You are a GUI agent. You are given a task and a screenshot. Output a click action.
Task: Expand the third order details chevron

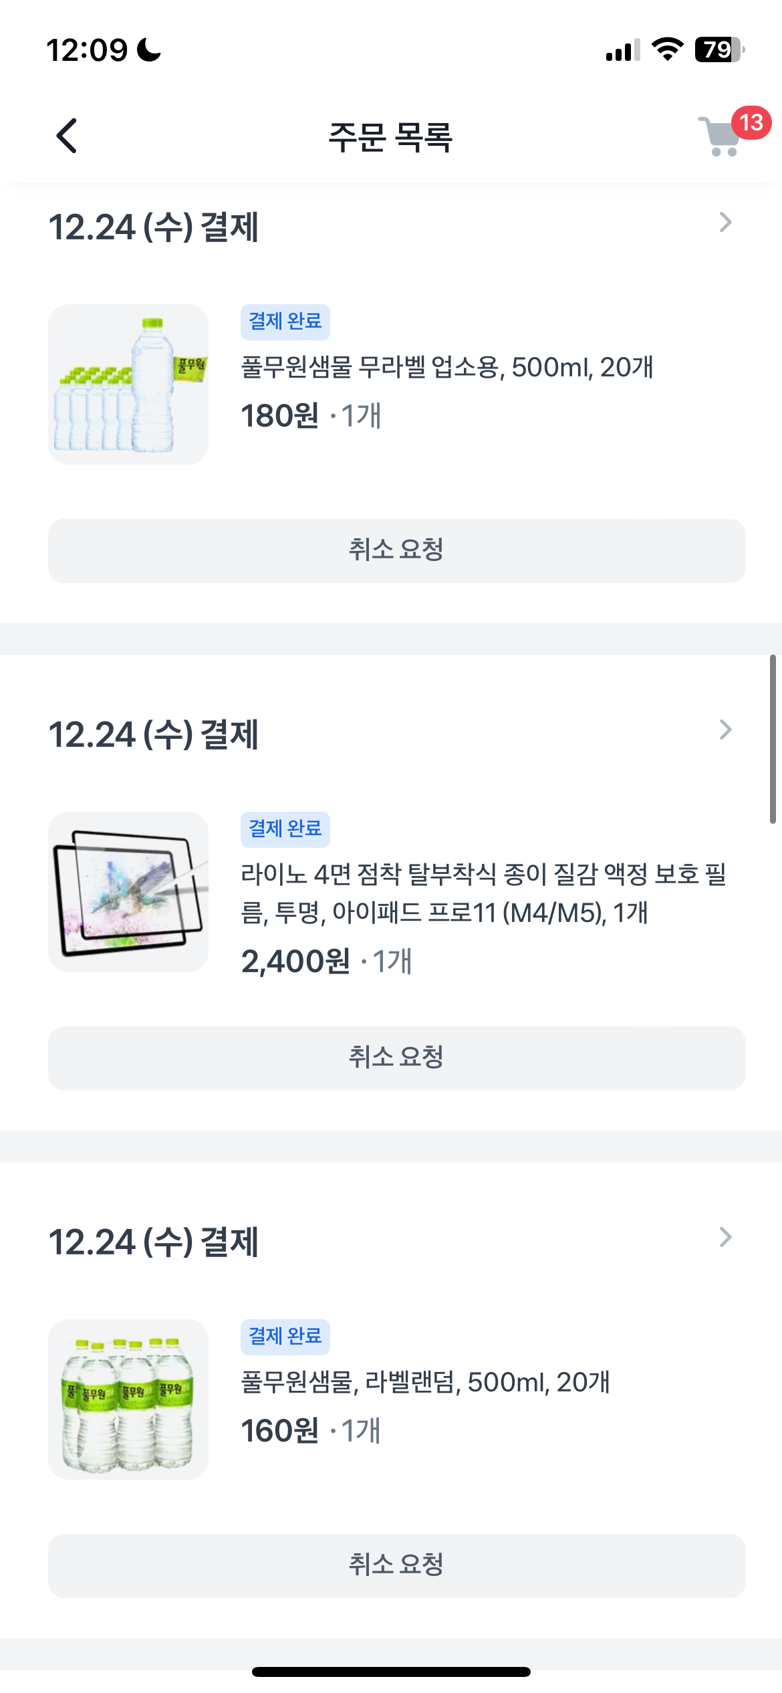point(725,1238)
